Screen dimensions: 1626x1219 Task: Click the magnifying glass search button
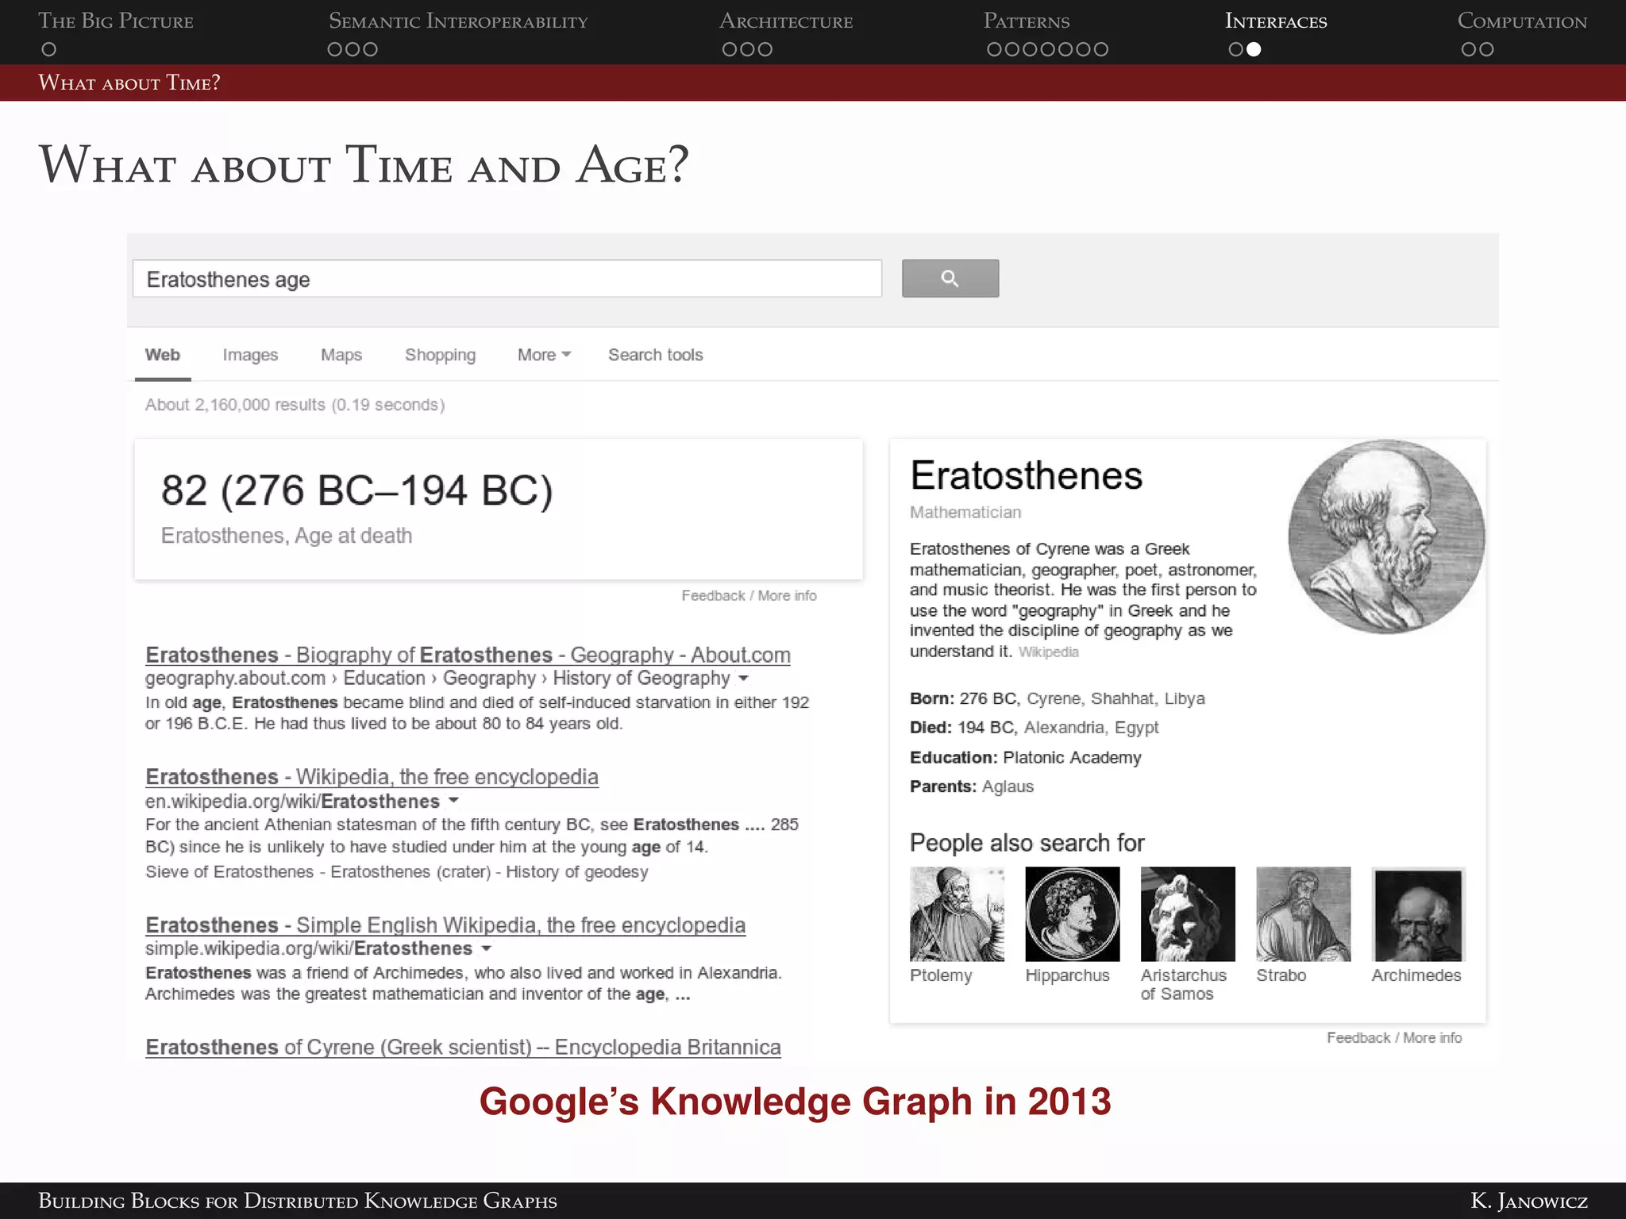click(950, 279)
